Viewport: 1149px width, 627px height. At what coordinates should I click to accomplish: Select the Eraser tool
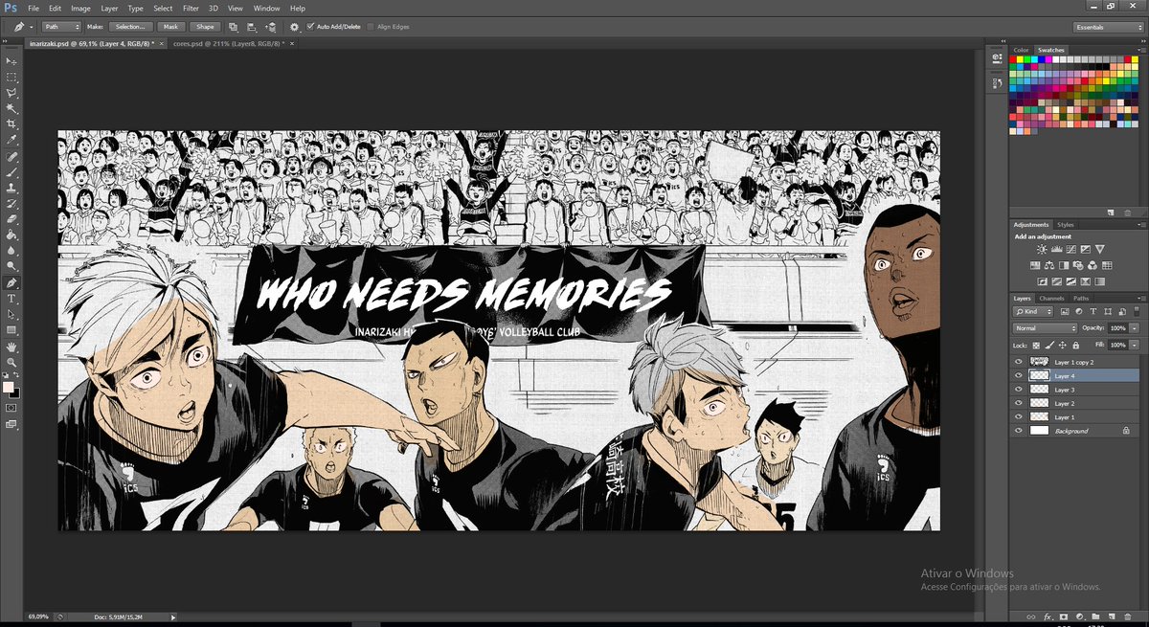11,219
